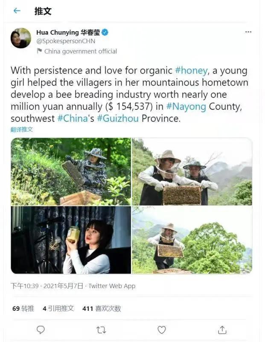This screenshot has height=342, width=265.
Task: Click the government official flag icon
Action: click(39, 51)
